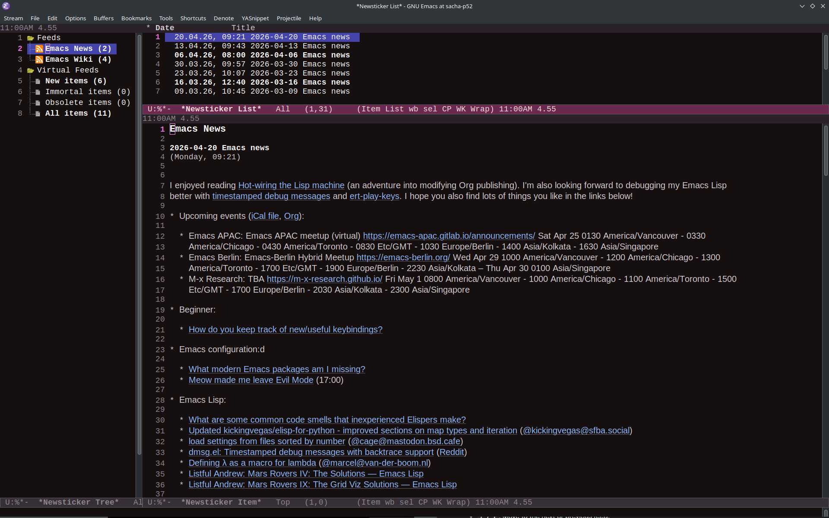829x518 pixels.
Task: Click the Date column header
Action: (x=165, y=28)
